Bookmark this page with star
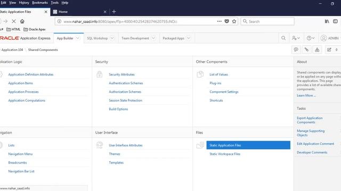The height and width of the screenshot is (191, 341). 234,21
